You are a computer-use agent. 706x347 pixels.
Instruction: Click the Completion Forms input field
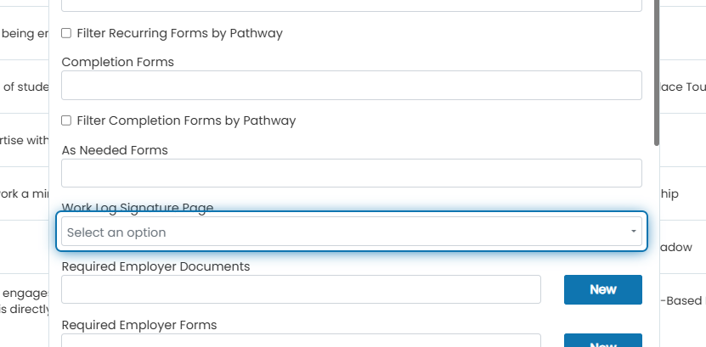click(x=352, y=86)
